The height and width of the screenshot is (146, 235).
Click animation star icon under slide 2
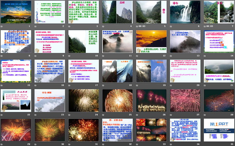pyautogui.click(x=35, y=26)
